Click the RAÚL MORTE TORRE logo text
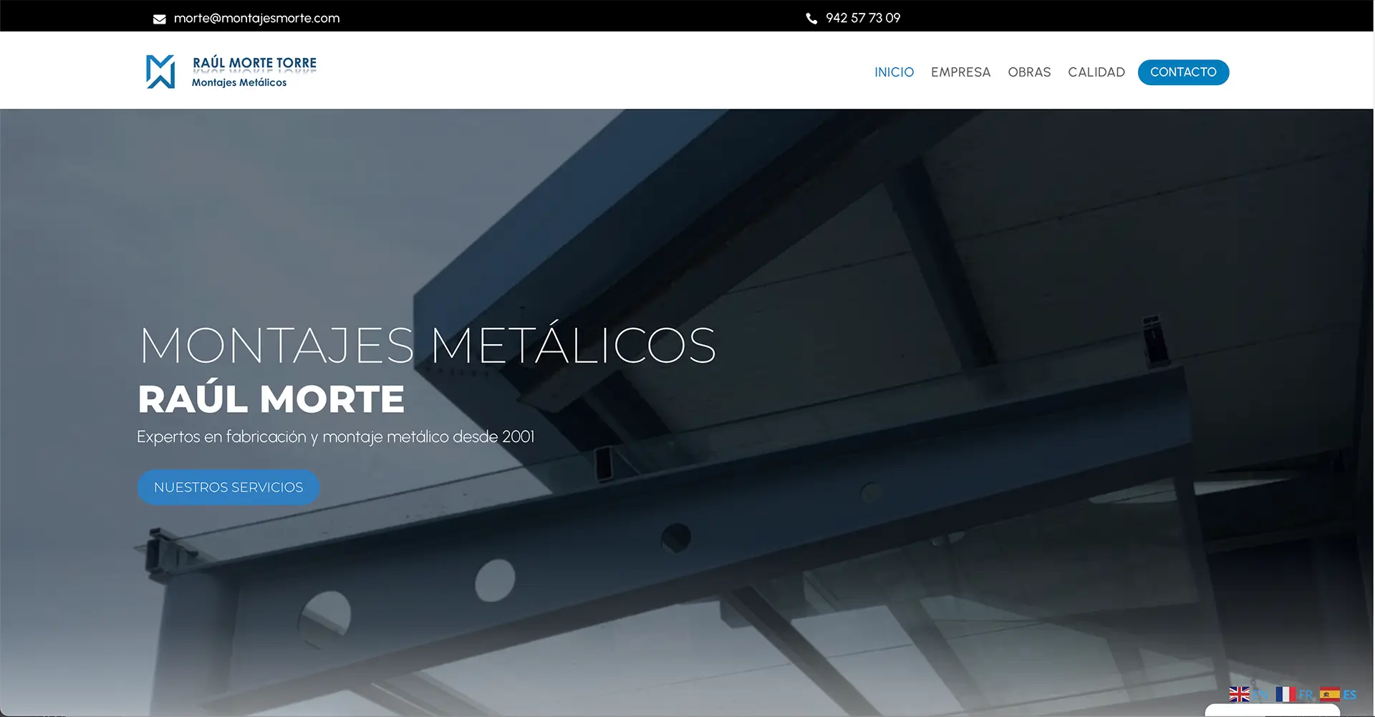Image resolution: width=1375 pixels, height=717 pixels. tap(254, 63)
